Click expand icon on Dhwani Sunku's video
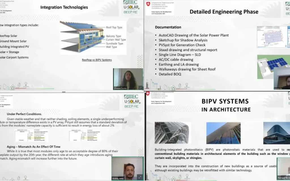Screen dimensions: 290x181 click(x=140, y=87)
